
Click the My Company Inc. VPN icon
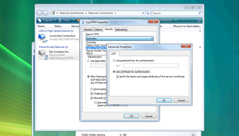click(x=42, y=54)
